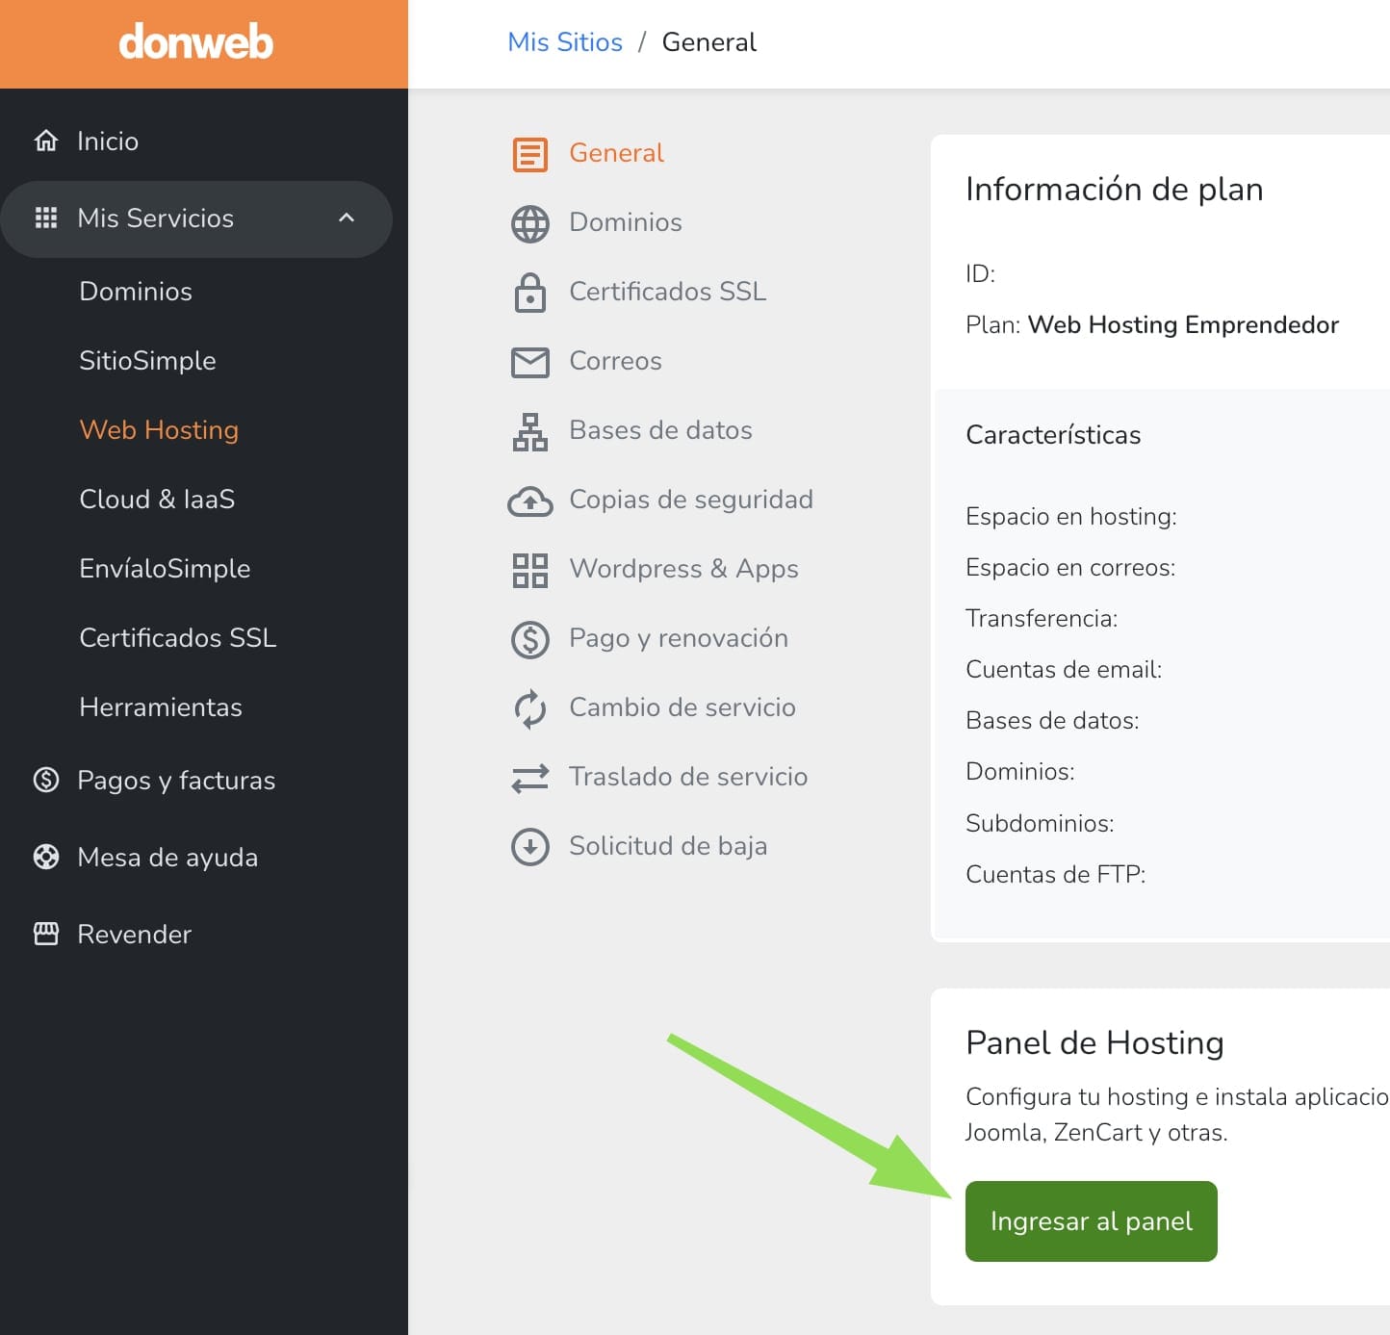Click the Panel de Hosting heading
This screenshot has width=1390, height=1335.
tap(1095, 1043)
